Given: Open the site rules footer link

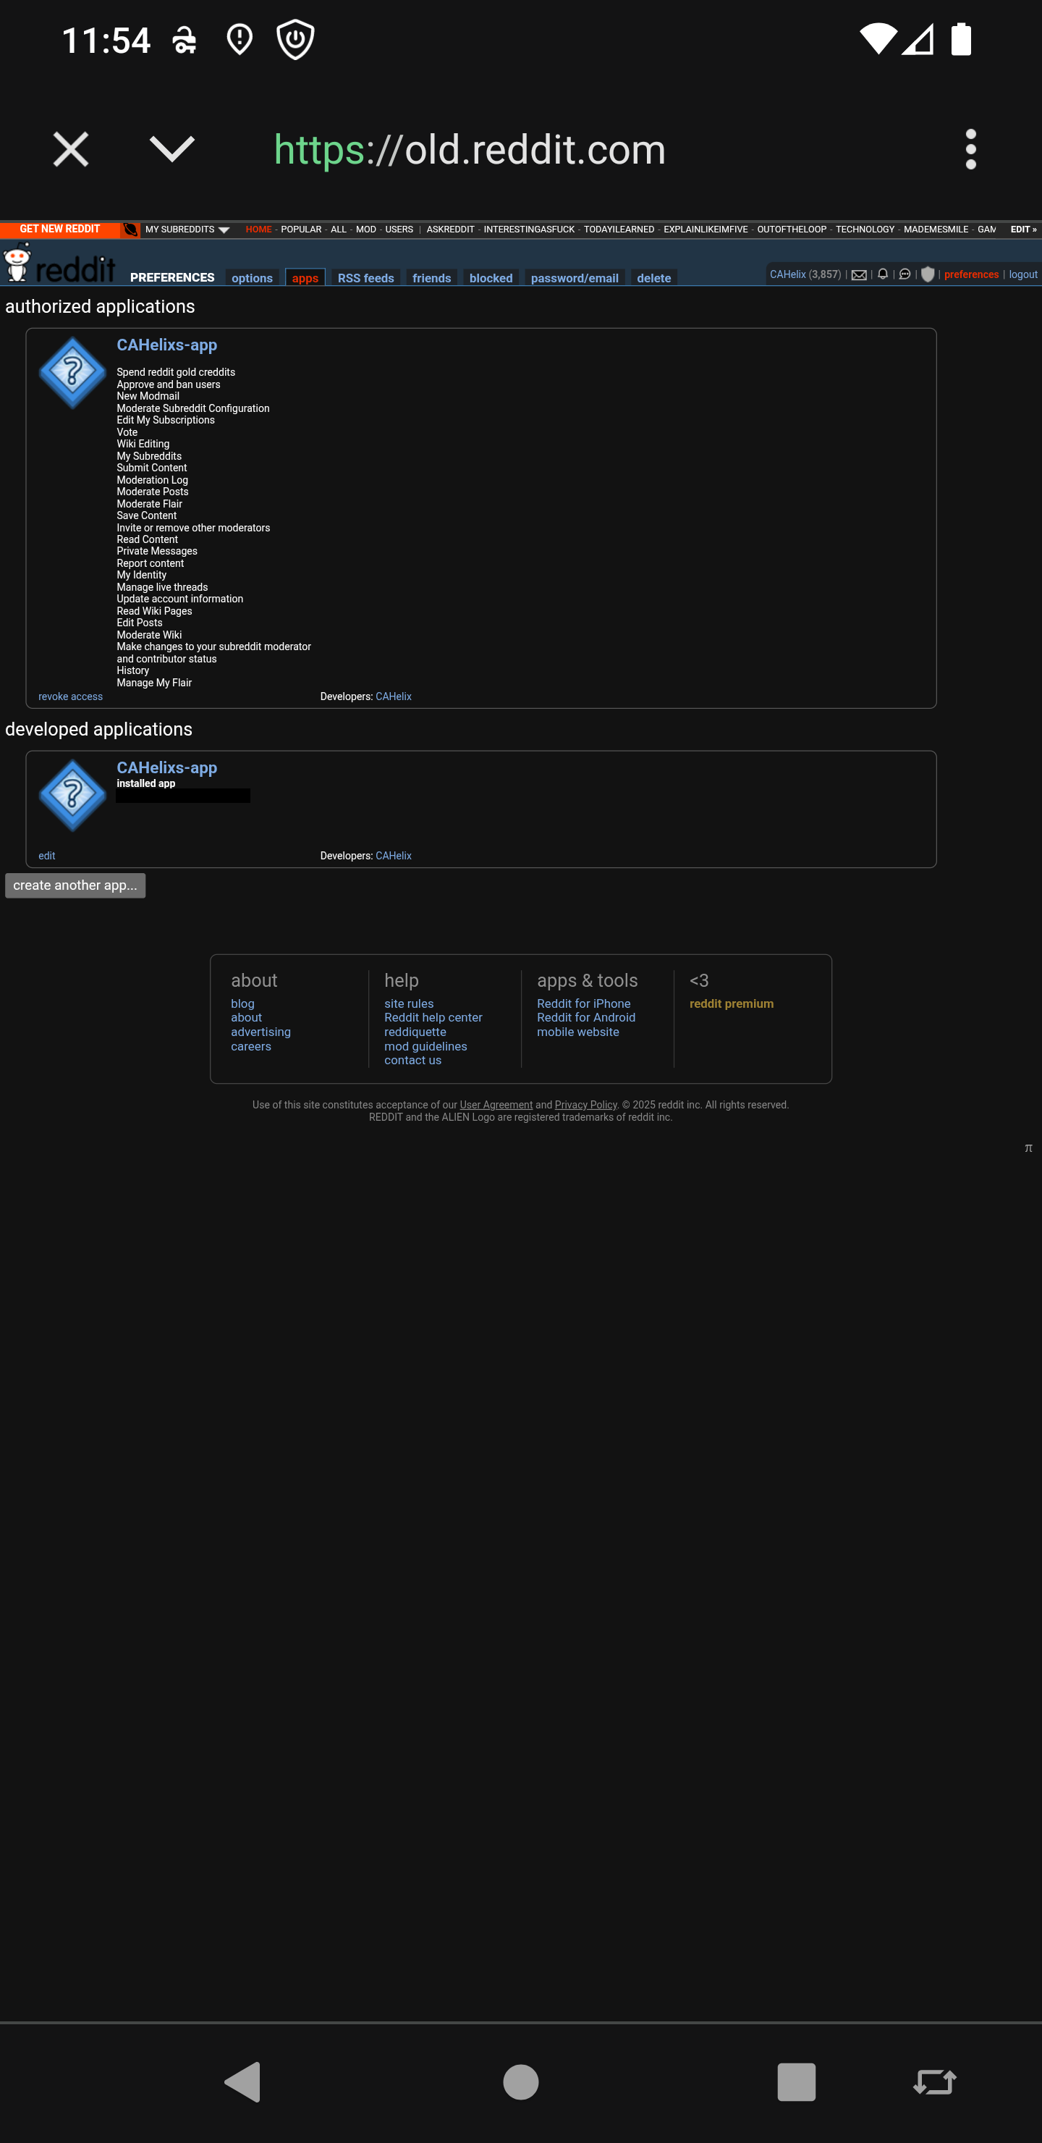Looking at the screenshot, I should pyautogui.click(x=408, y=1003).
